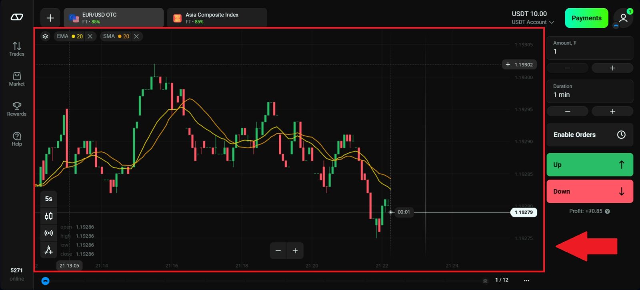Open the SMA 20 yellow color dot
Viewport: 640px width, 290px height.
click(x=120, y=36)
